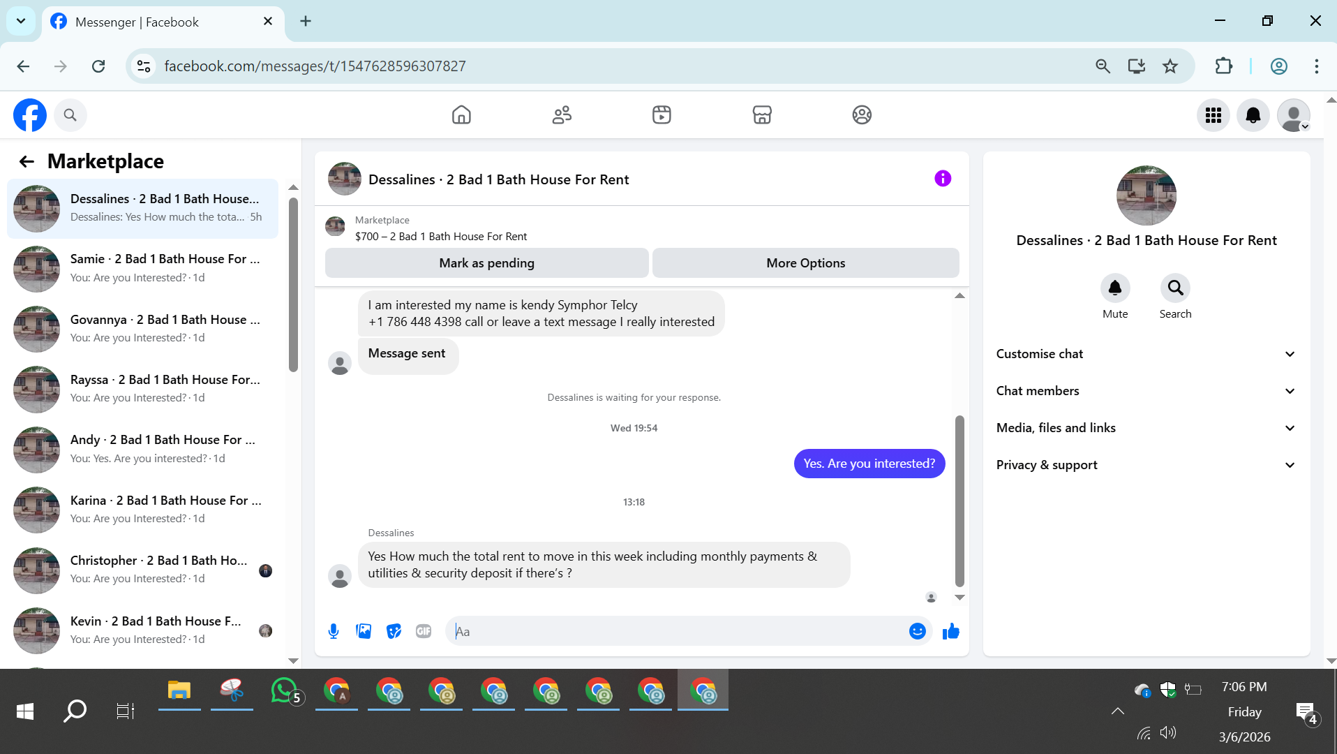Focus the Aa message input field

[677, 631]
